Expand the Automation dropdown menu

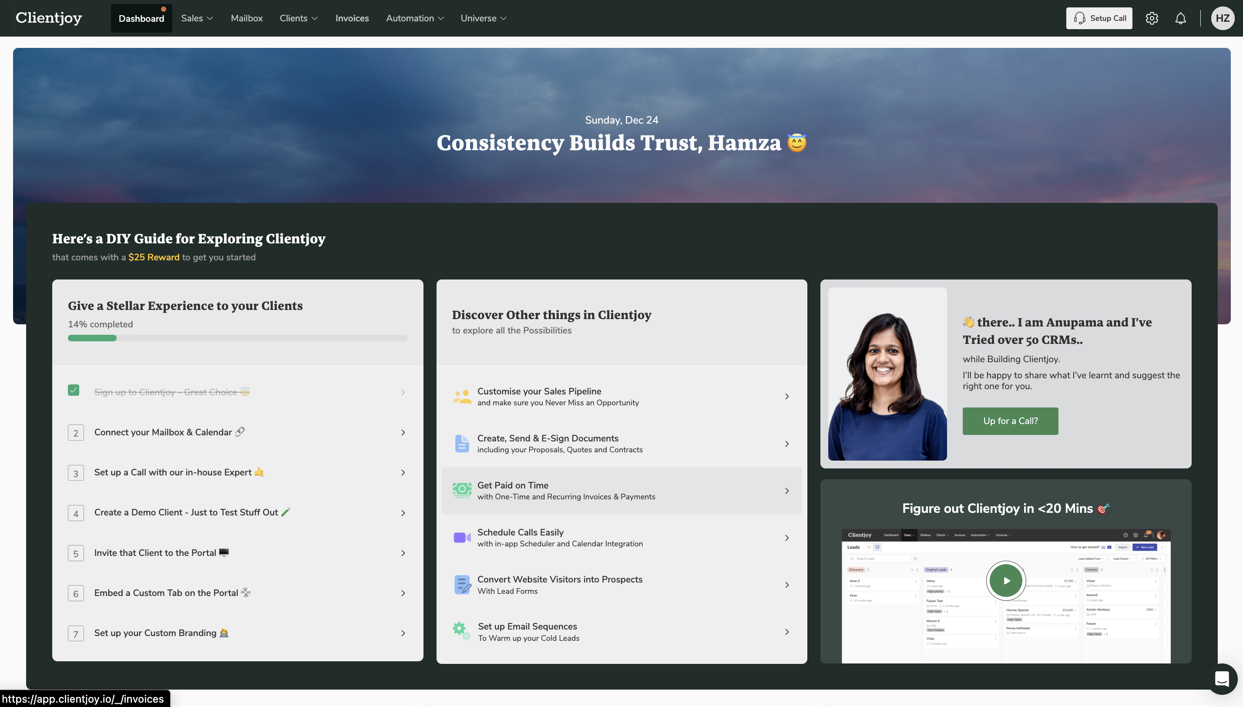414,18
